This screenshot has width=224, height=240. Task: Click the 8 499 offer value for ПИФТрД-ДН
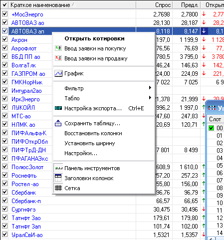pyautogui.click(x=191, y=150)
